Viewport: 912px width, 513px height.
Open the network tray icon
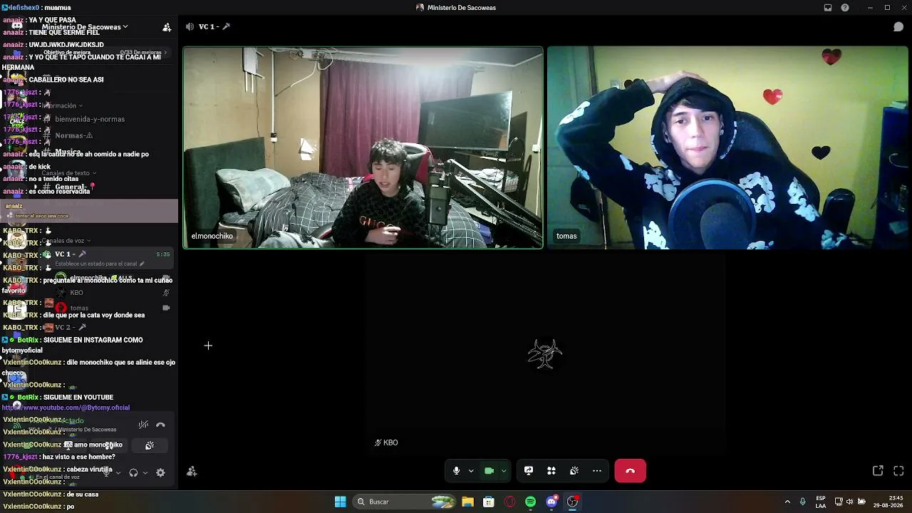coord(839,502)
